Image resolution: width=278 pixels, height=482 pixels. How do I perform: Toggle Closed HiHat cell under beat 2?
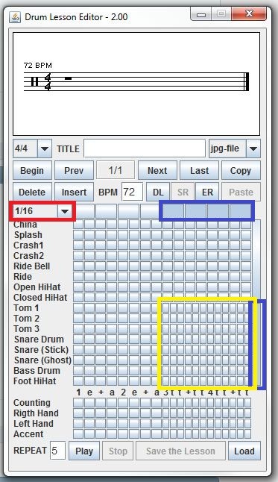click(123, 298)
